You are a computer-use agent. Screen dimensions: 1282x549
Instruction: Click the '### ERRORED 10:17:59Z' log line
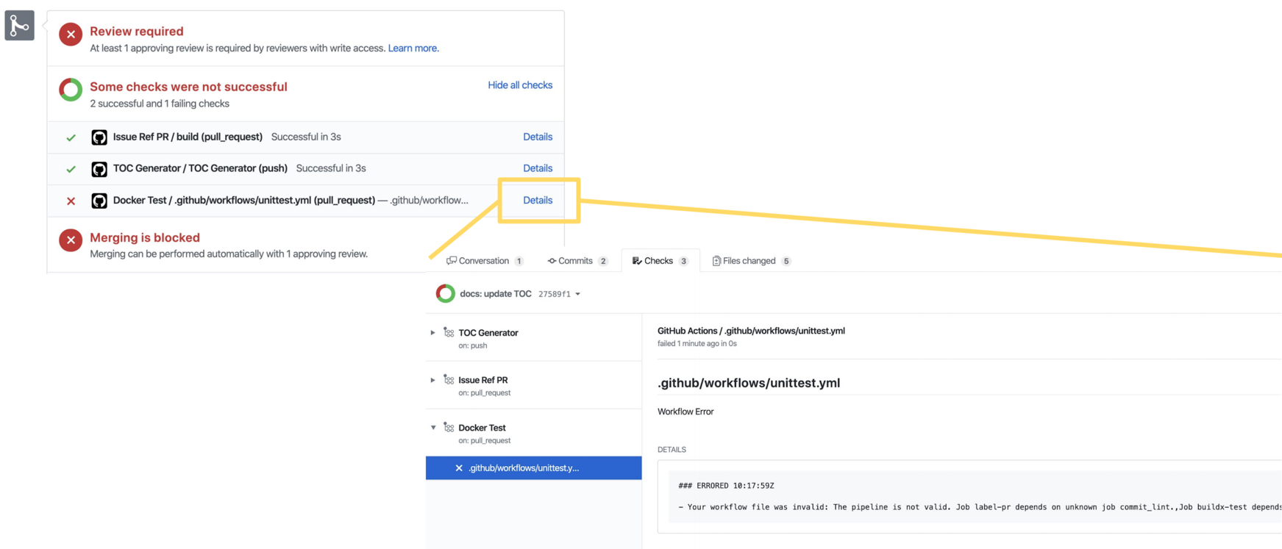tap(726, 486)
